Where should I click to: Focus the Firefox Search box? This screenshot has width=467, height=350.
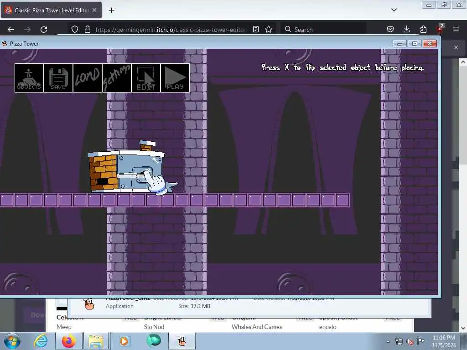coord(323,30)
